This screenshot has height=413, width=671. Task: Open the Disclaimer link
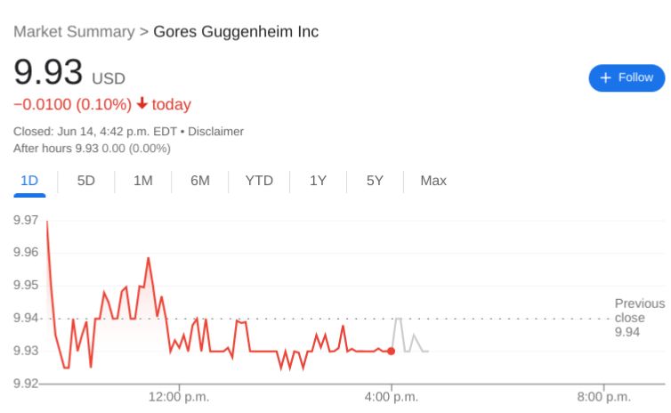click(214, 131)
